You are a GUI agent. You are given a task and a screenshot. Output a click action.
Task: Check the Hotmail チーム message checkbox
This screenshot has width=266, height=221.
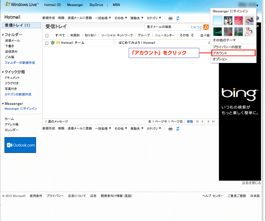point(47,43)
